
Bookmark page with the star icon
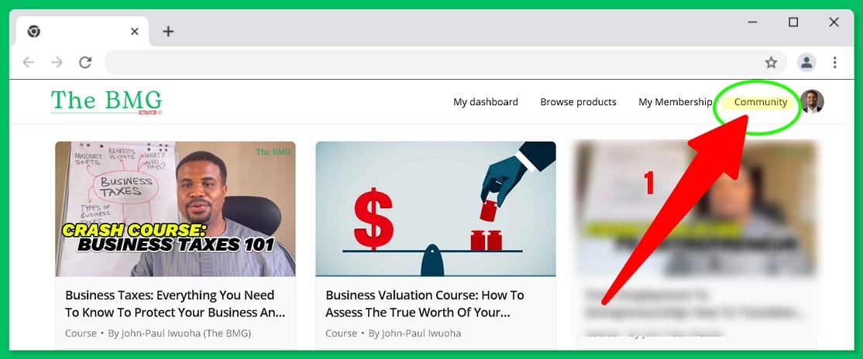pyautogui.click(x=771, y=63)
